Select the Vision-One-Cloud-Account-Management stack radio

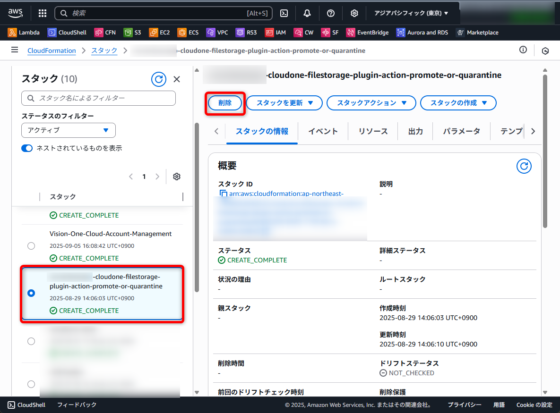[32, 246]
